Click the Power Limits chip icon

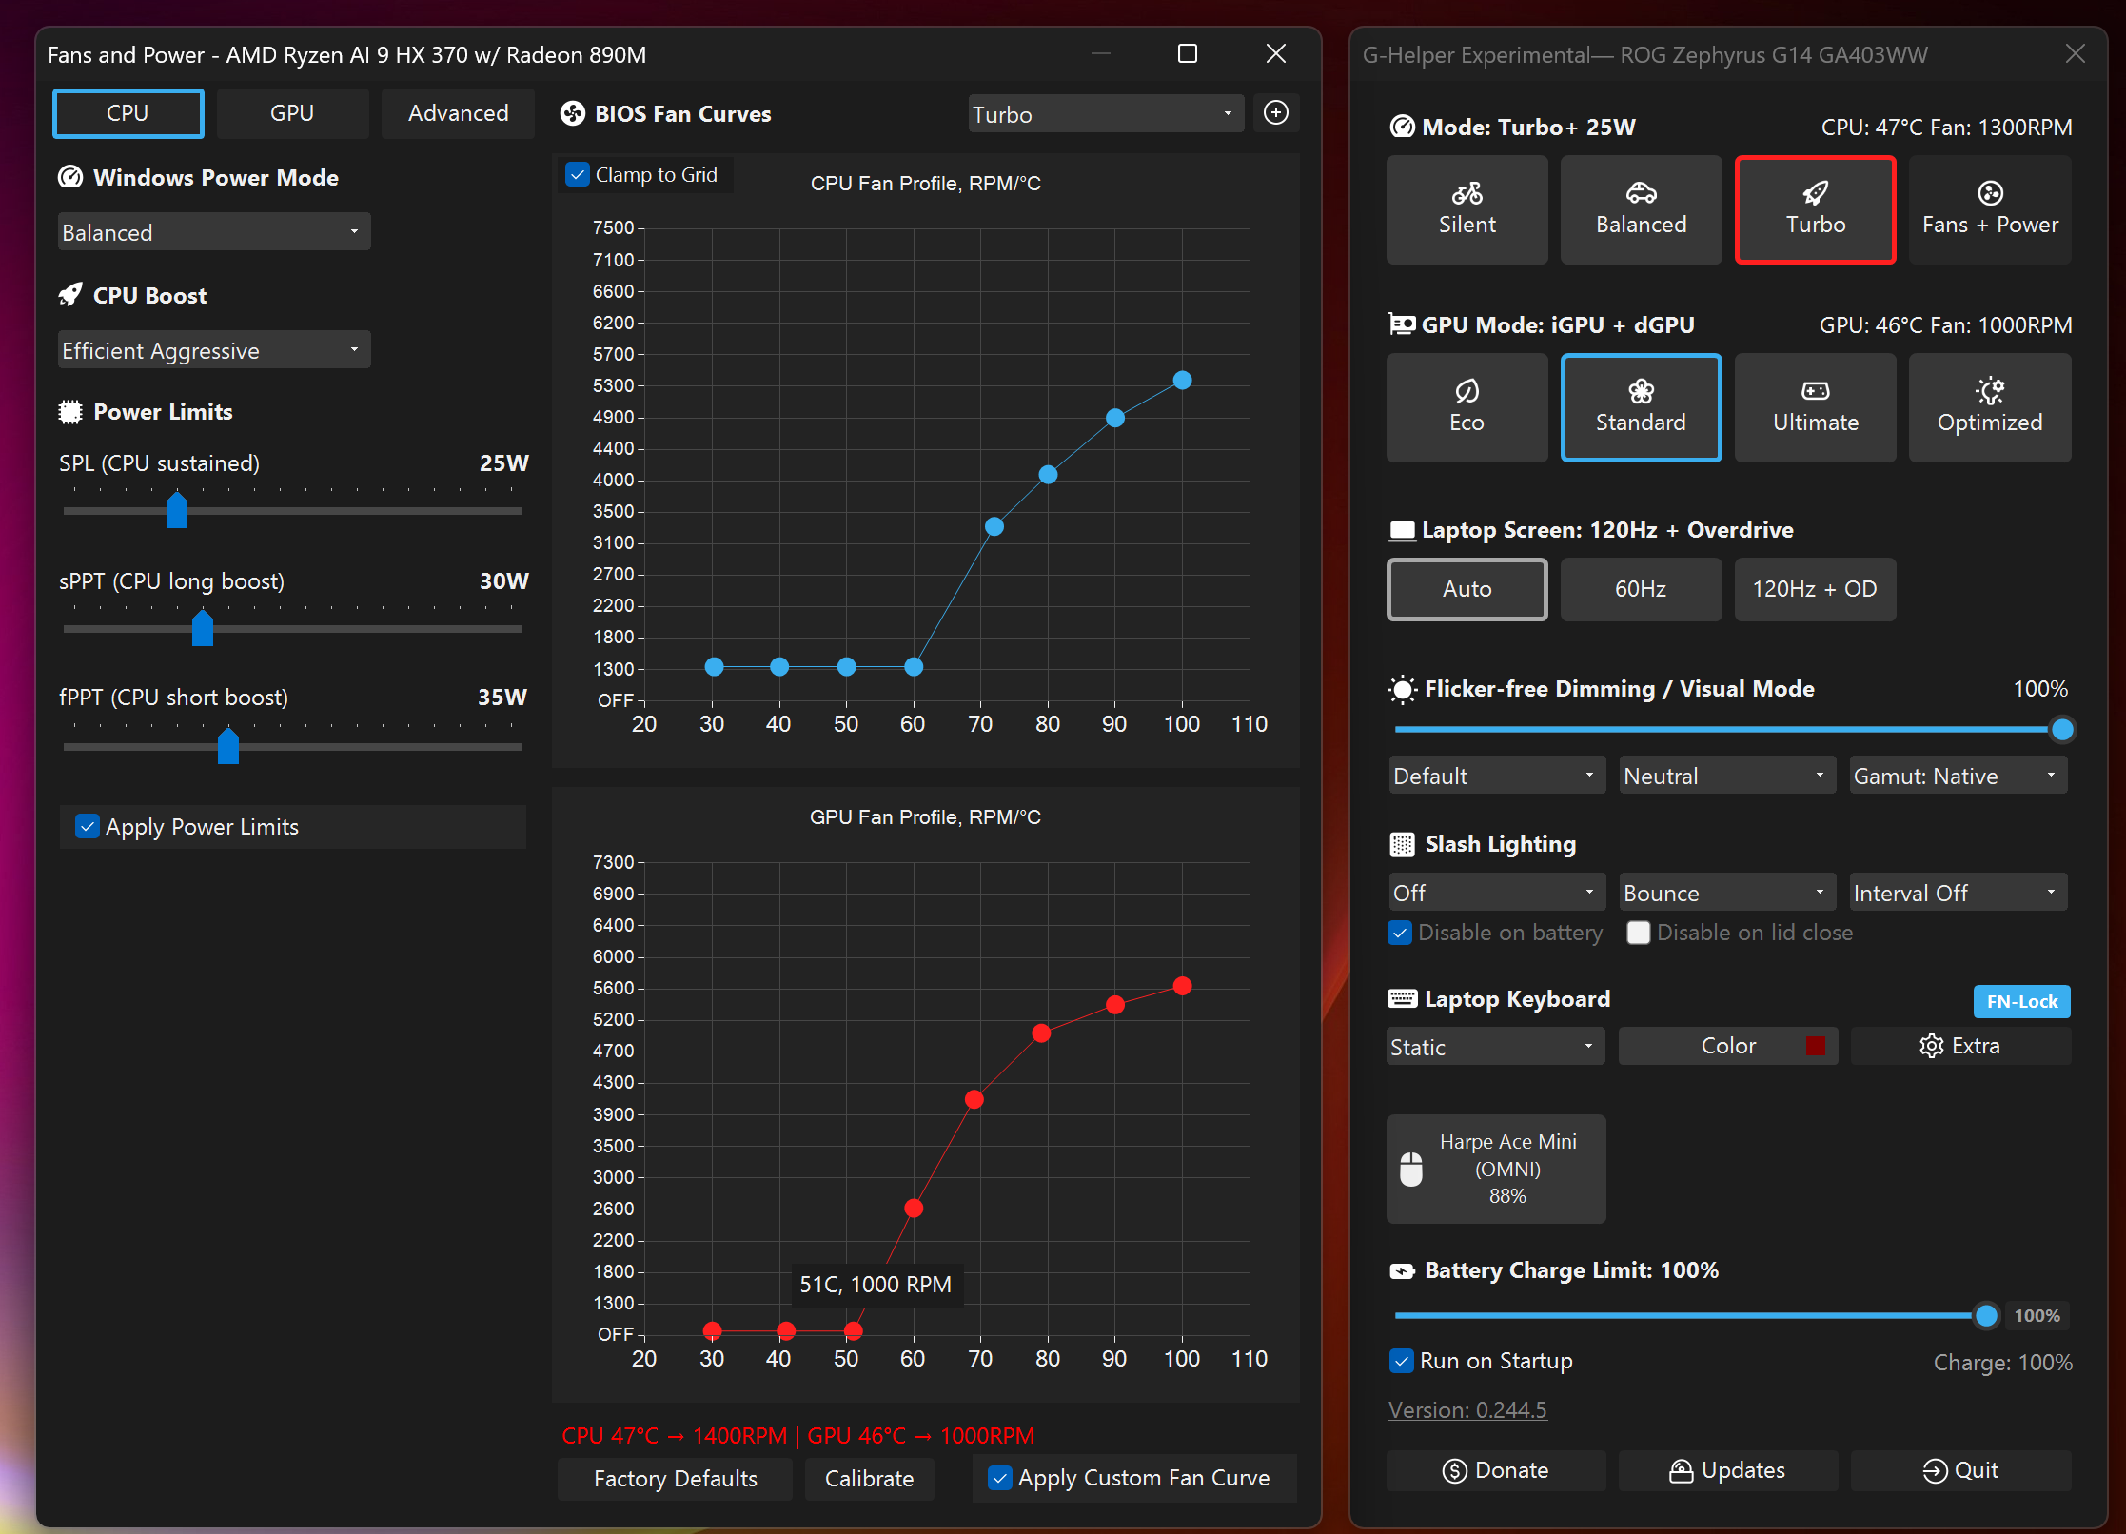pyautogui.click(x=70, y=411)
